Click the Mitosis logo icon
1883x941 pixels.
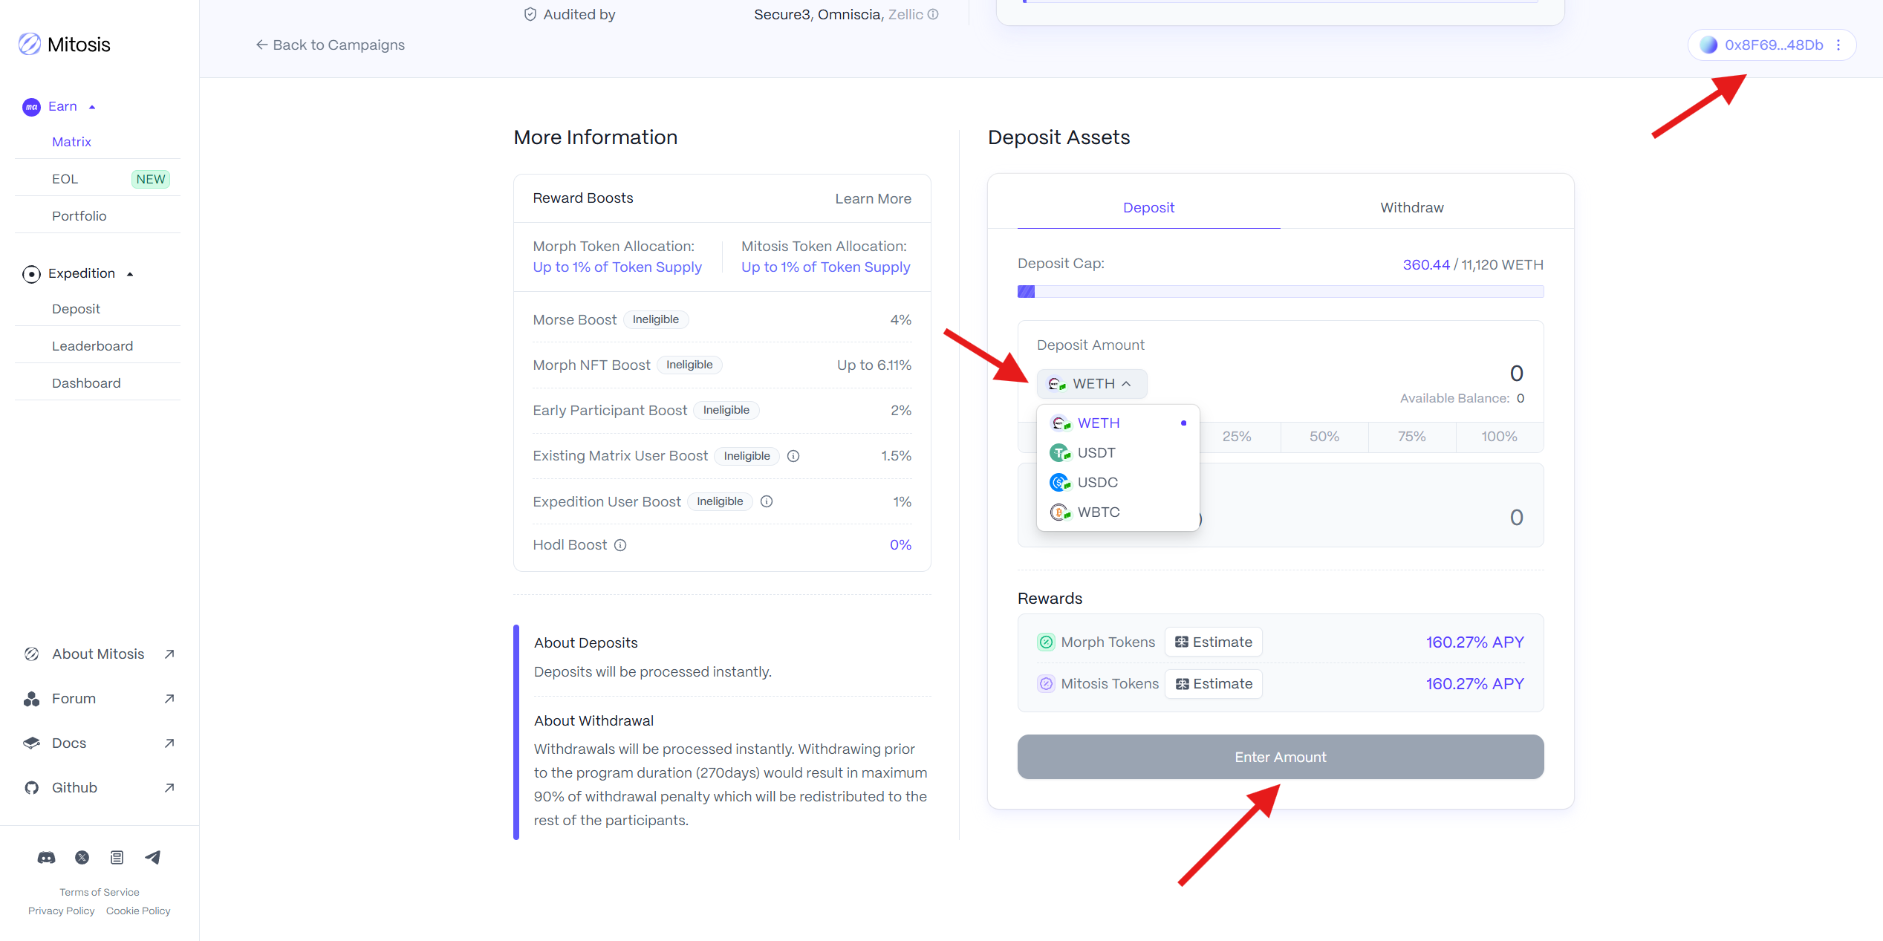click(30, 45)
